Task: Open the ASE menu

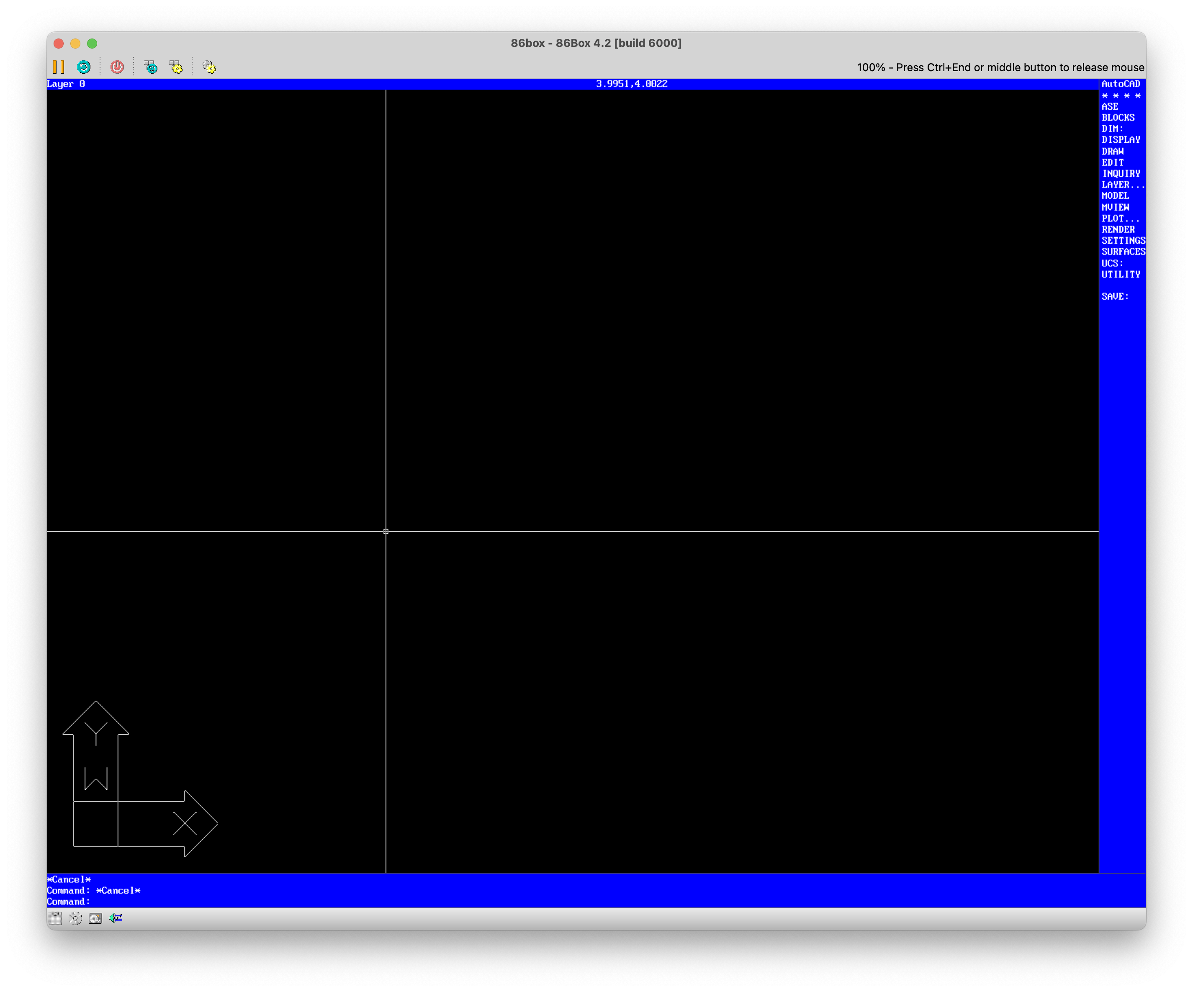Action: (1109, 106)
